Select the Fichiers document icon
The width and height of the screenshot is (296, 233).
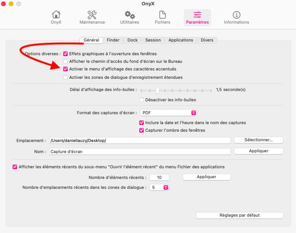pos(162,15)
